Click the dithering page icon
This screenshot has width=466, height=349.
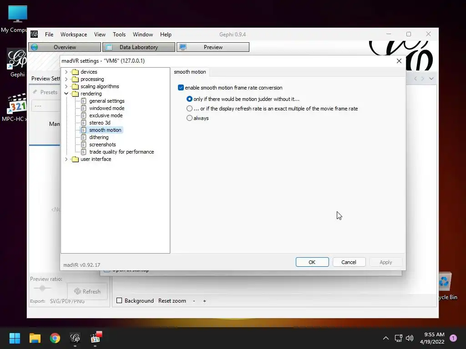84,137
